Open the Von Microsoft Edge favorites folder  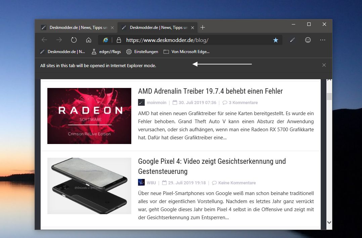(187, 52)
